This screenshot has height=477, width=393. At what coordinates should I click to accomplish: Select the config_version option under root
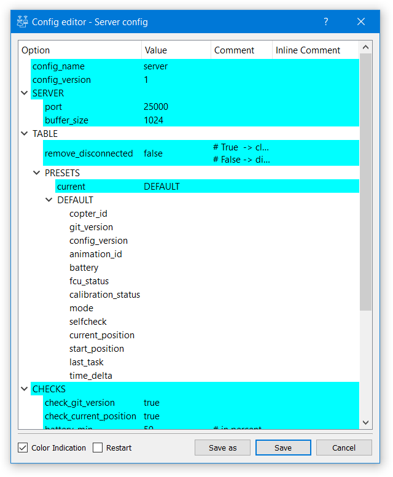[61, 79]
